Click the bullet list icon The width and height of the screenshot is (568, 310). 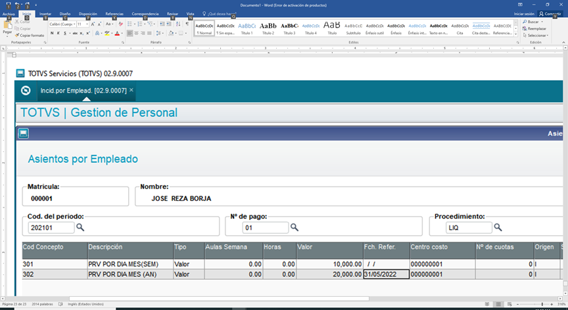point(130,24)
